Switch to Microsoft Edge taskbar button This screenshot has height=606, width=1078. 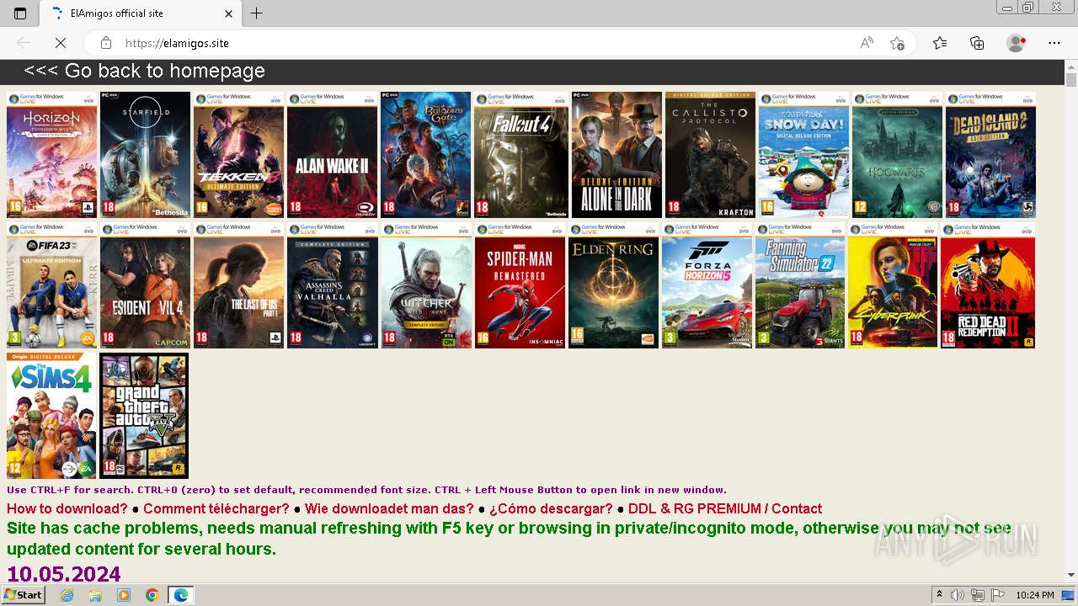[181, 595]
